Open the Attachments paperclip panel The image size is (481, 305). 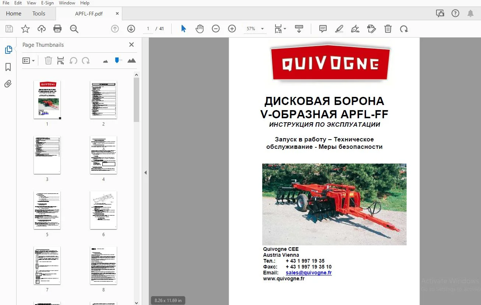[x=8, y=84]
